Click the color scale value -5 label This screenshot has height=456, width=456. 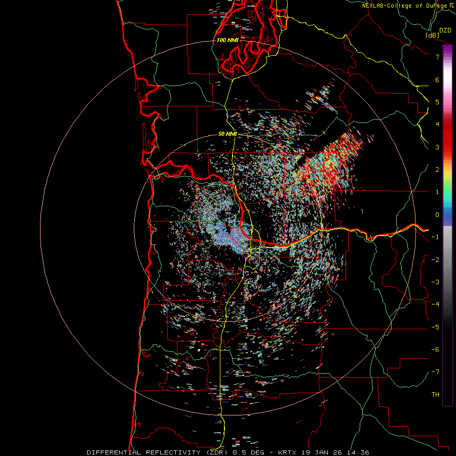click(x=435, y=327)
